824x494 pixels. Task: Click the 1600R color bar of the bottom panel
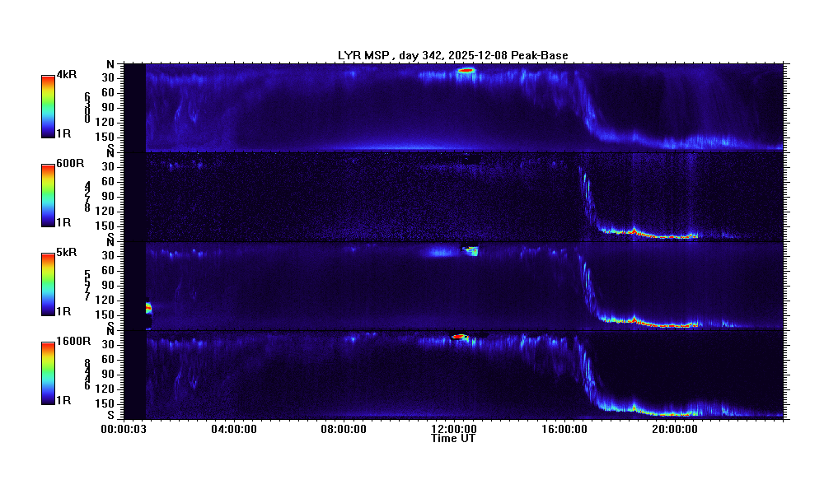(x=48, y=374)
